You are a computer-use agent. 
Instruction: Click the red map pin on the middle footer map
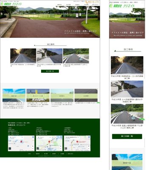[49, 142]
